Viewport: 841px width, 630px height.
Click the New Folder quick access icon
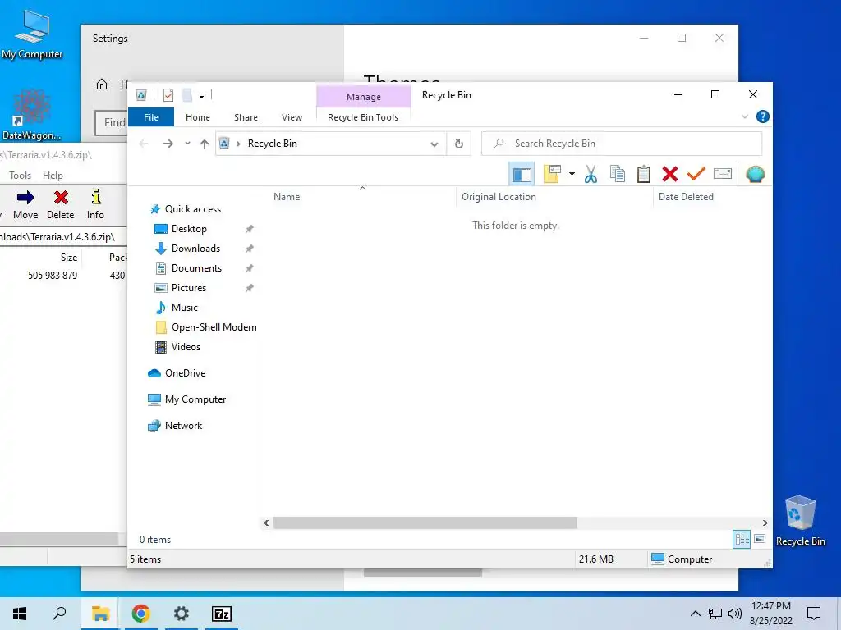186,95
